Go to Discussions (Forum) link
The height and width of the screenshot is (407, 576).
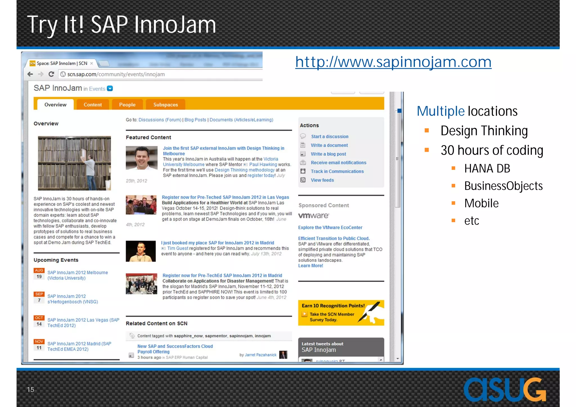(x=160, y=120)
